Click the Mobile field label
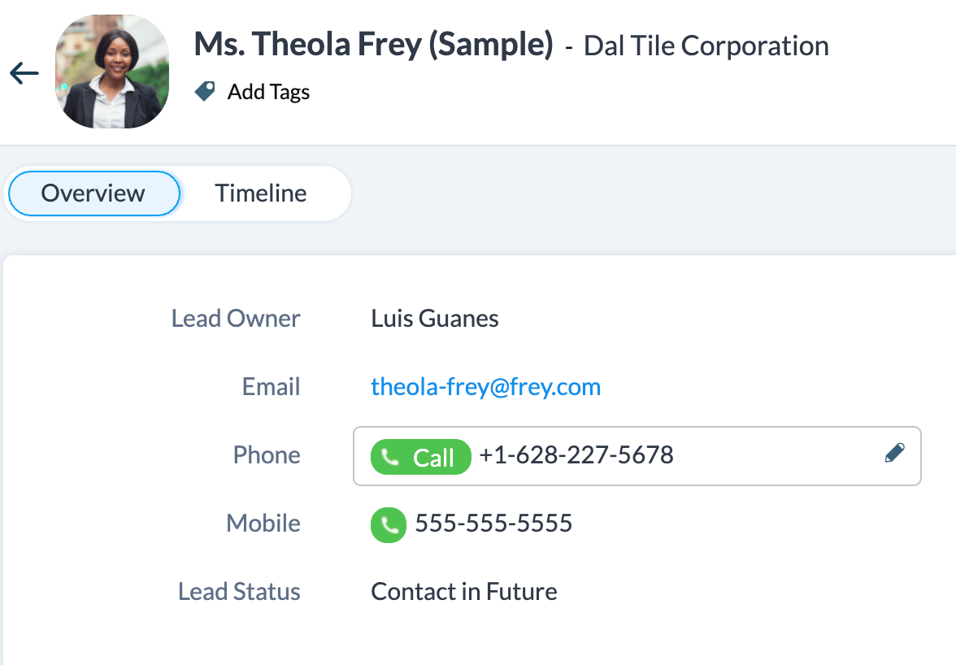The image size is (956, 665). coord(263,524)
